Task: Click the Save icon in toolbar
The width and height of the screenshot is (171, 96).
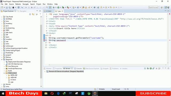Action: 7,7
